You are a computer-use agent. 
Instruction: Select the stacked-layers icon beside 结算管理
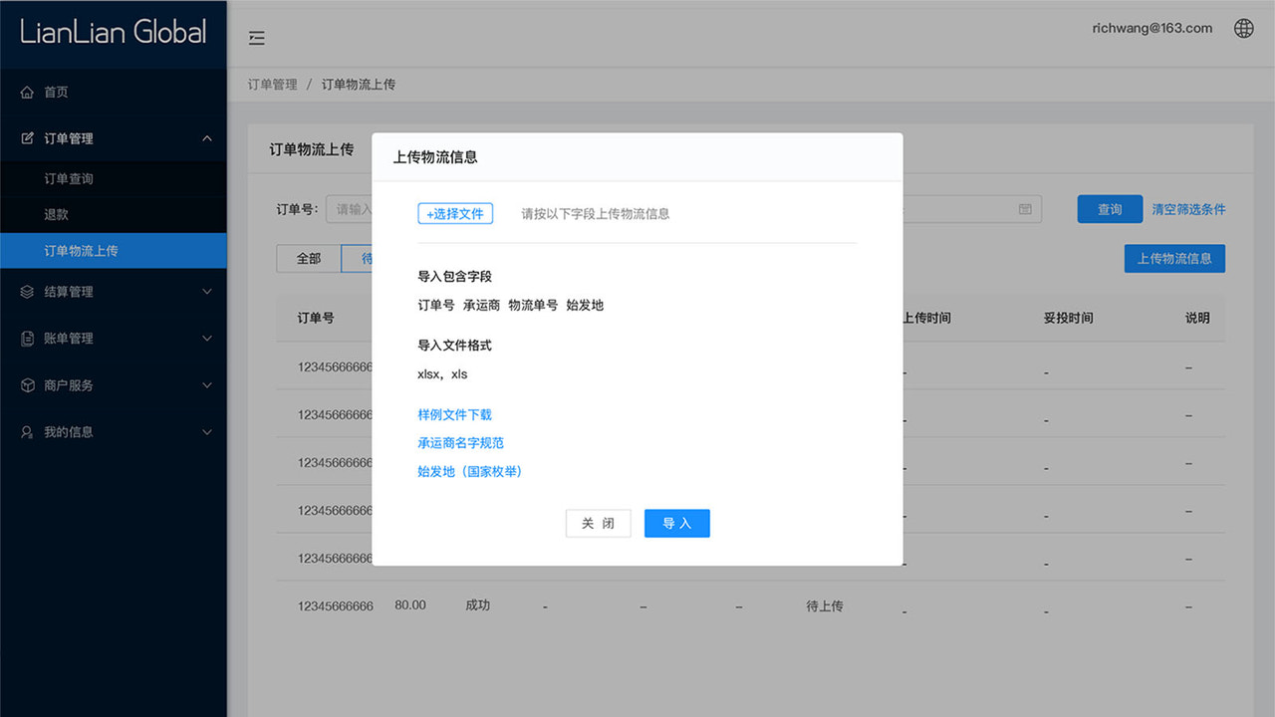click(x=29, y=291)
